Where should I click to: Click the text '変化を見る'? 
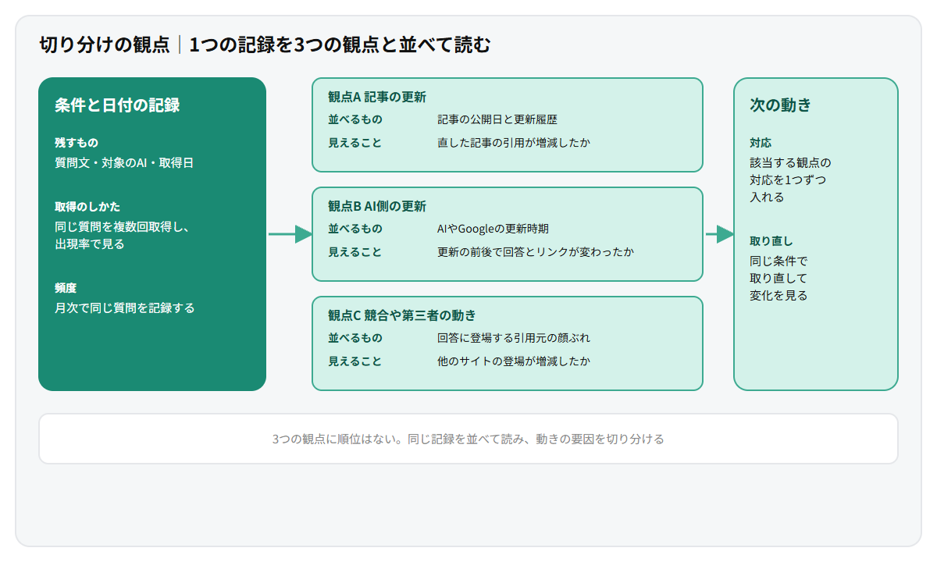point(778,296)
